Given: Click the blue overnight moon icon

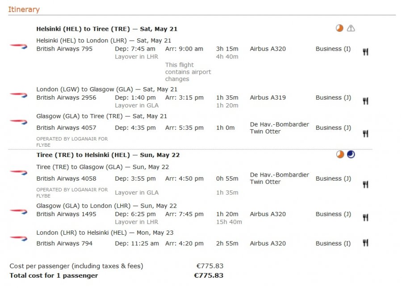Looking at the screenshot, I should pyautogui.click(x=351, y=155).
